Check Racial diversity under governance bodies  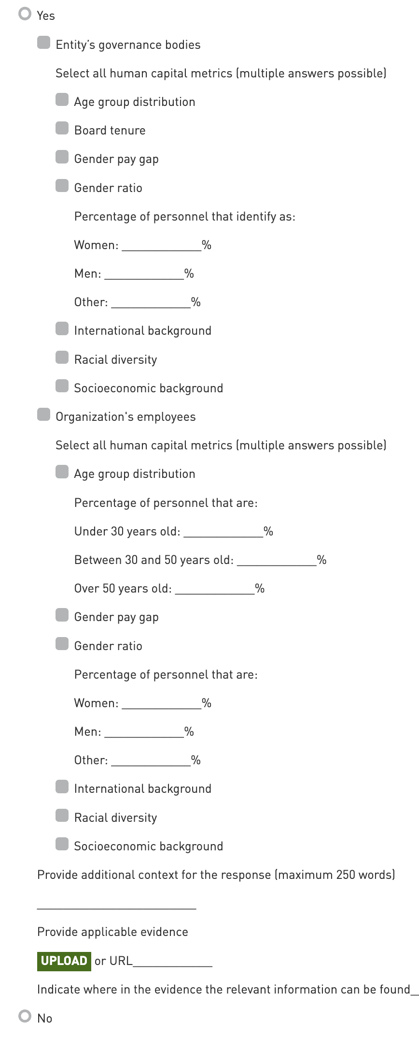click(62, 357)
